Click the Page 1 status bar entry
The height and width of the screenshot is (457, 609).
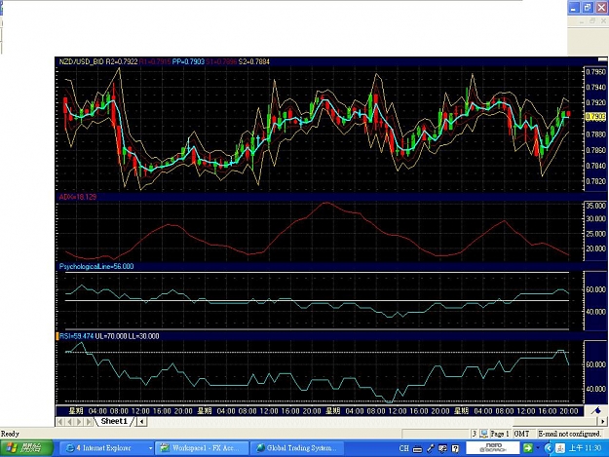click(500, 434)
